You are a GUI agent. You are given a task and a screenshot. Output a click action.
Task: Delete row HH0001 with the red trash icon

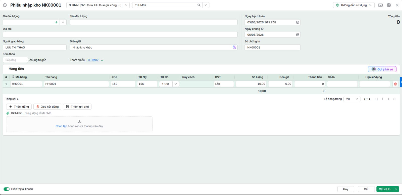(395, 84)
